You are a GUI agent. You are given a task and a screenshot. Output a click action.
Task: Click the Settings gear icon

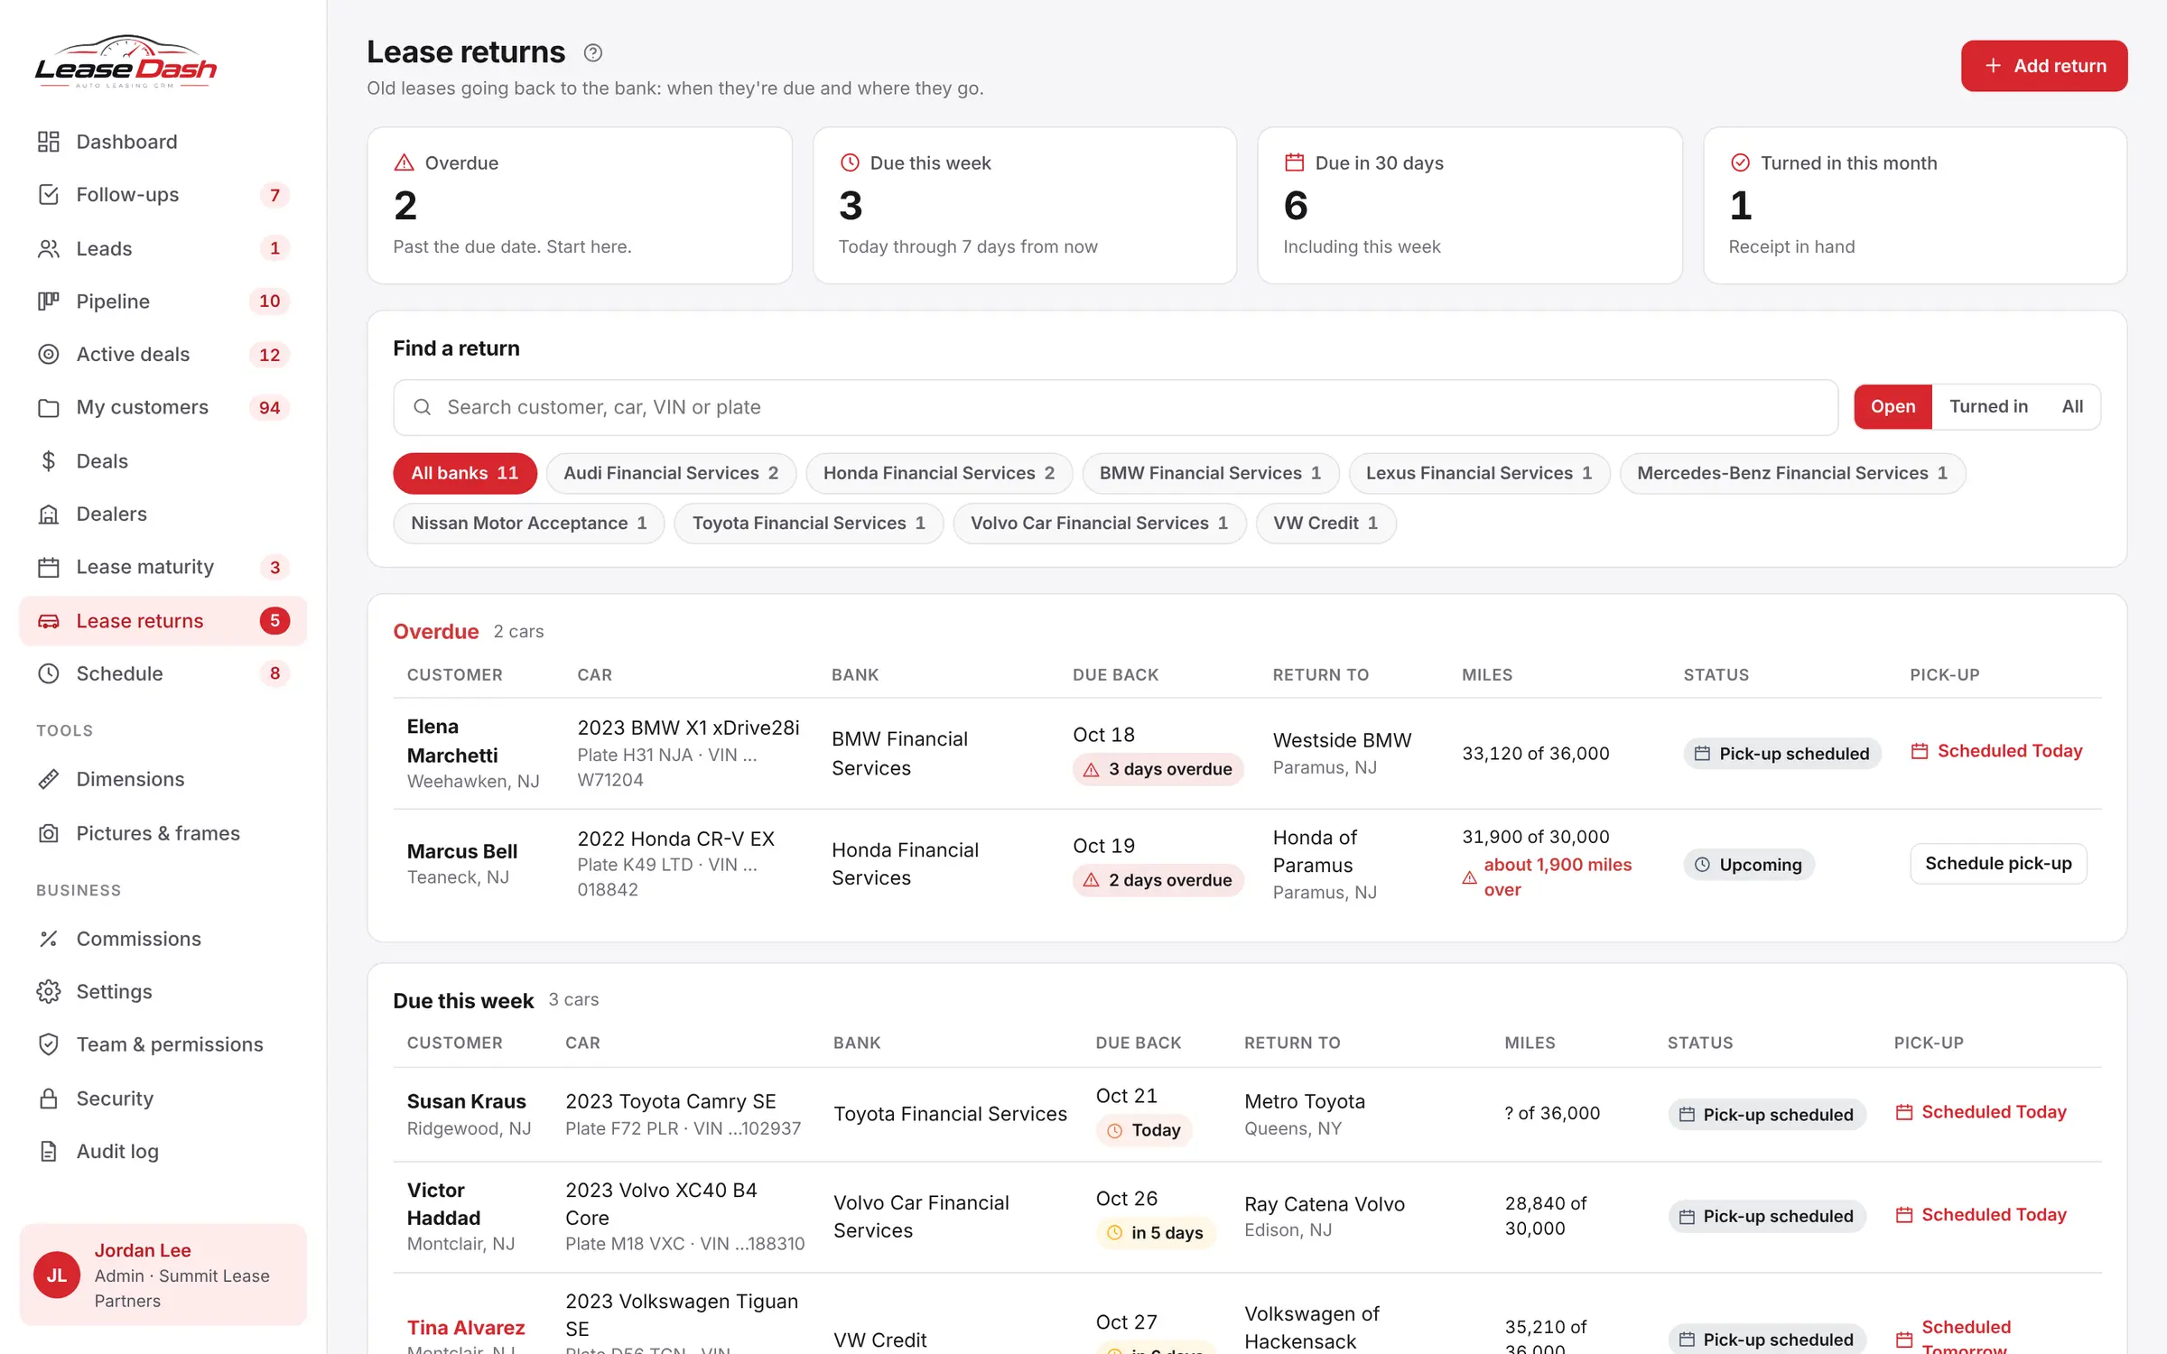click(x=49, y=991)
